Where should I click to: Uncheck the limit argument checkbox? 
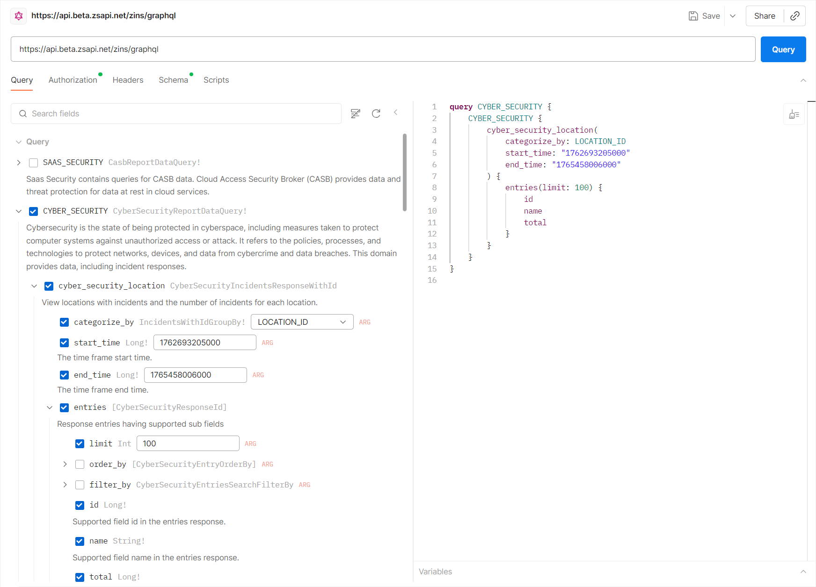tap(80, 444)
